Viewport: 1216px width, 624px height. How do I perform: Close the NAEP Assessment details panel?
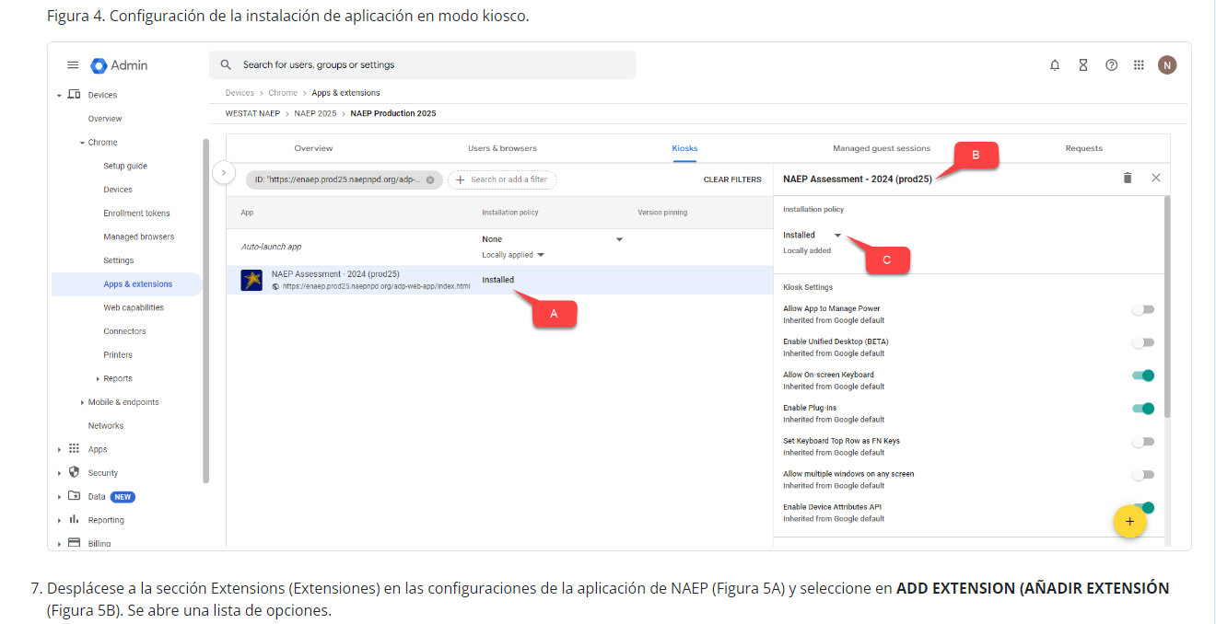[x=1156, y=178]
